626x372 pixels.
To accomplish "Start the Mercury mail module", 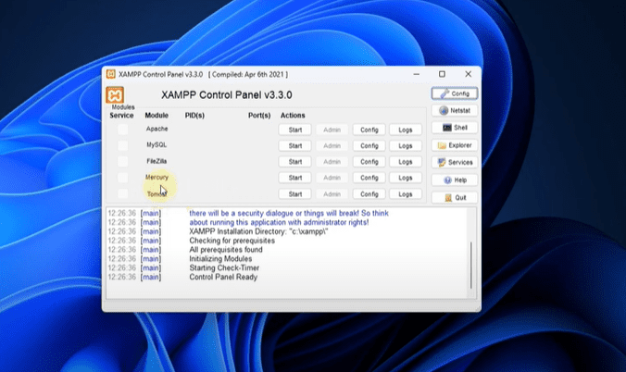I will (x=295, y=178).
